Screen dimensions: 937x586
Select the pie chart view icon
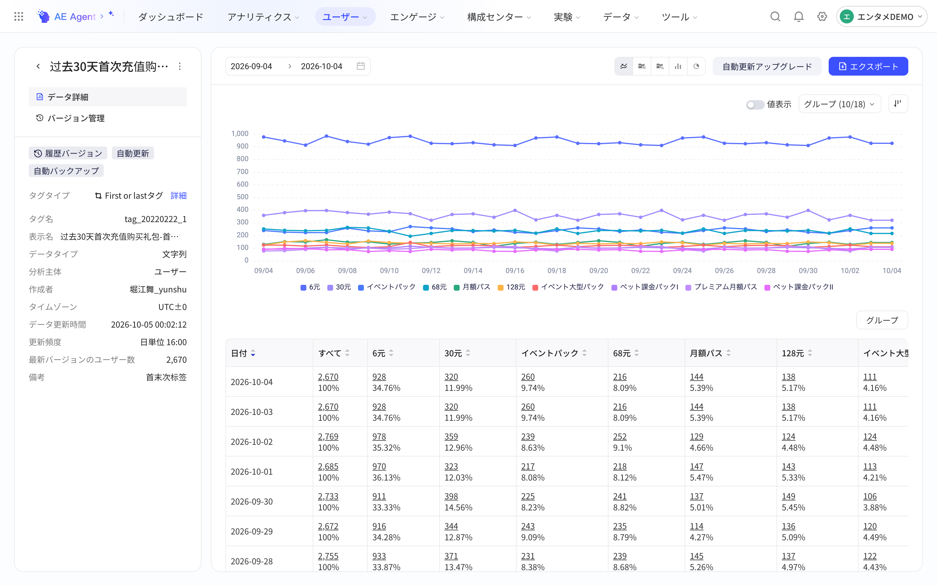point(696,66)
